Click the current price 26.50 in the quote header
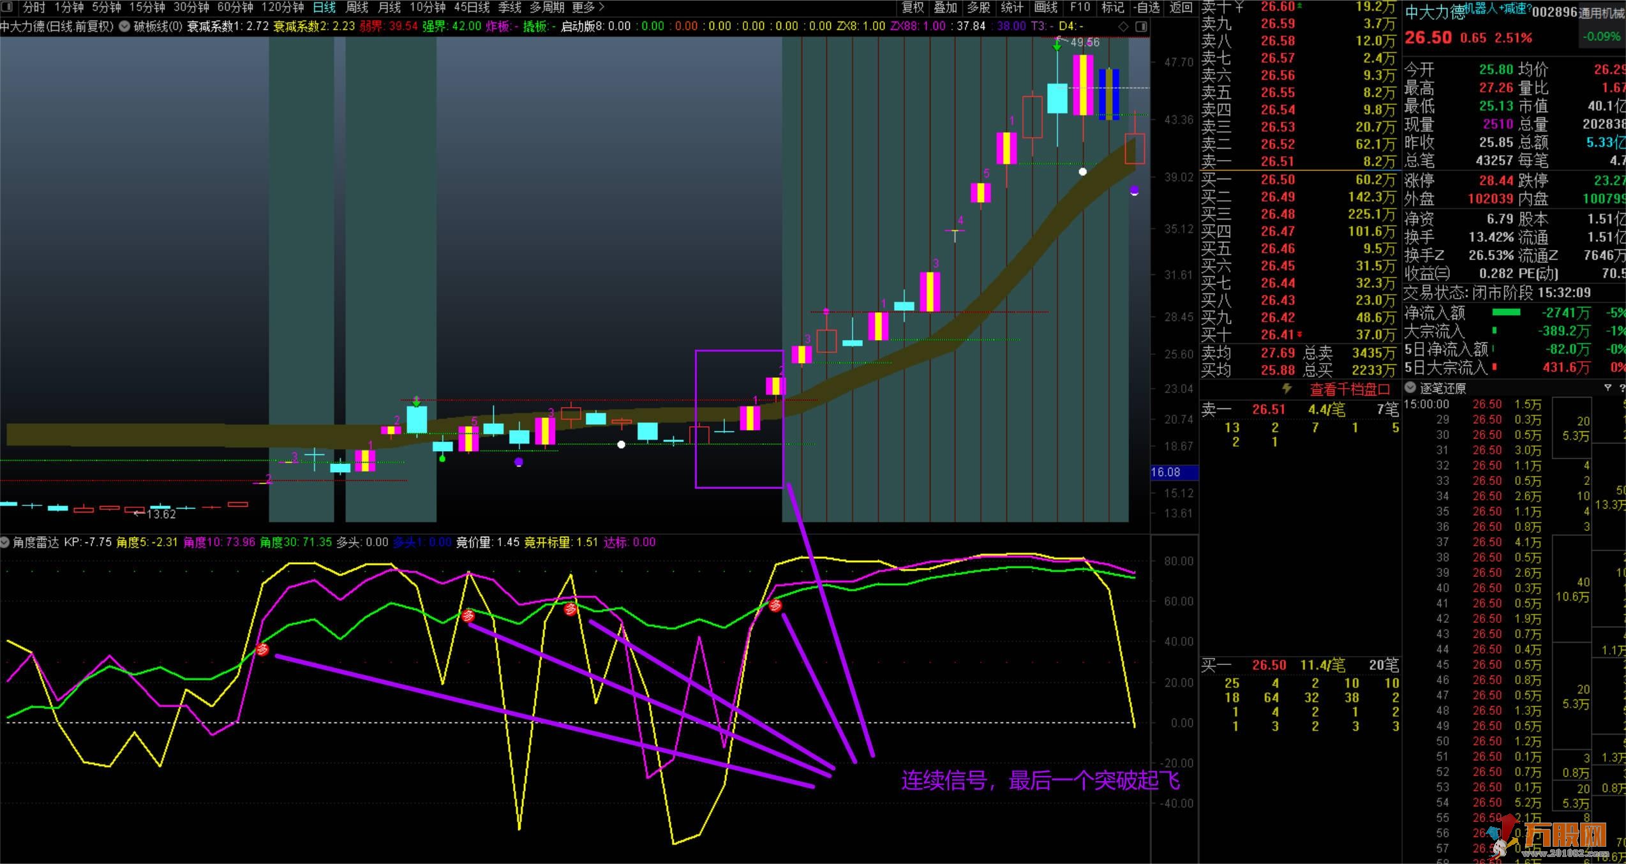Screen dimensions: 1626x864 pyautogui.click(x=1428, y=38)
